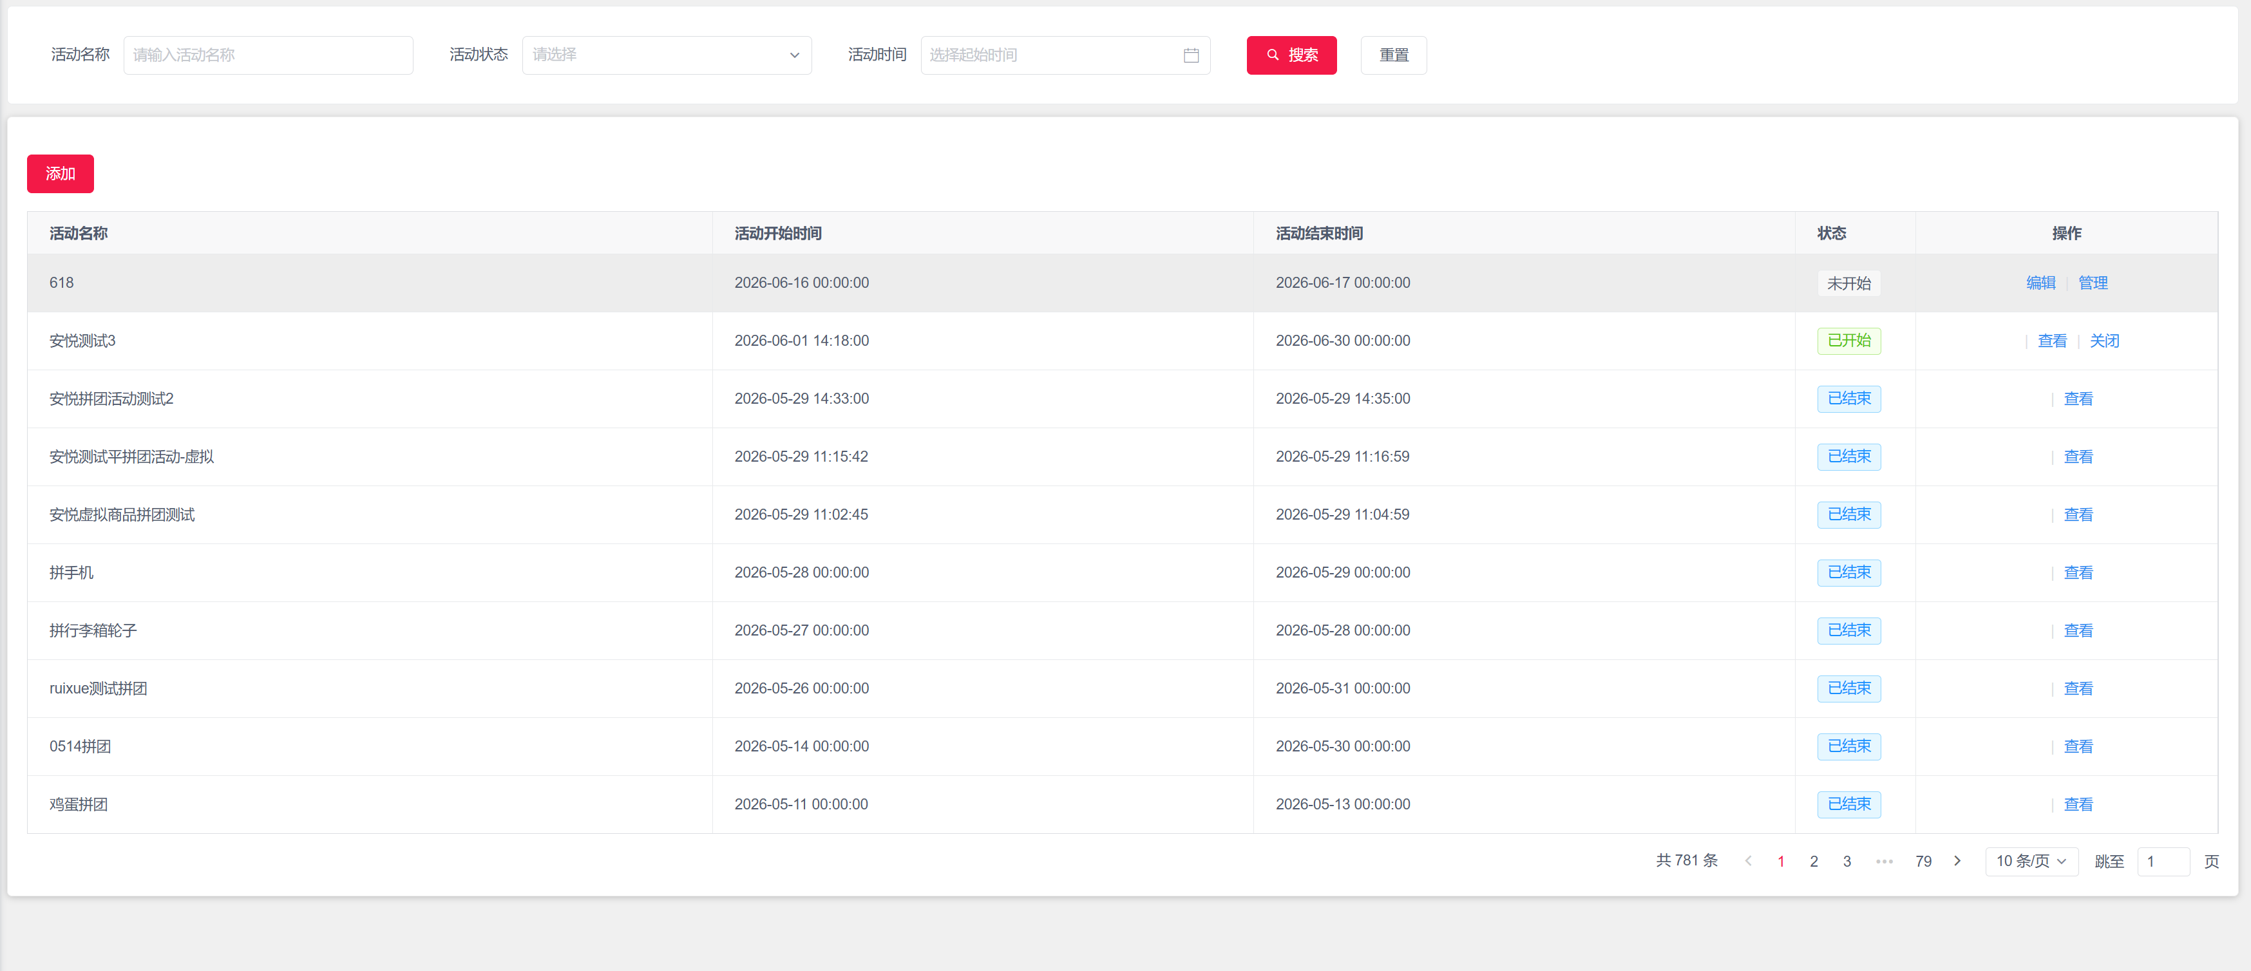Go to next page using right arrow
Screen dimensions: 2251x971
(x=1957, y=861)
